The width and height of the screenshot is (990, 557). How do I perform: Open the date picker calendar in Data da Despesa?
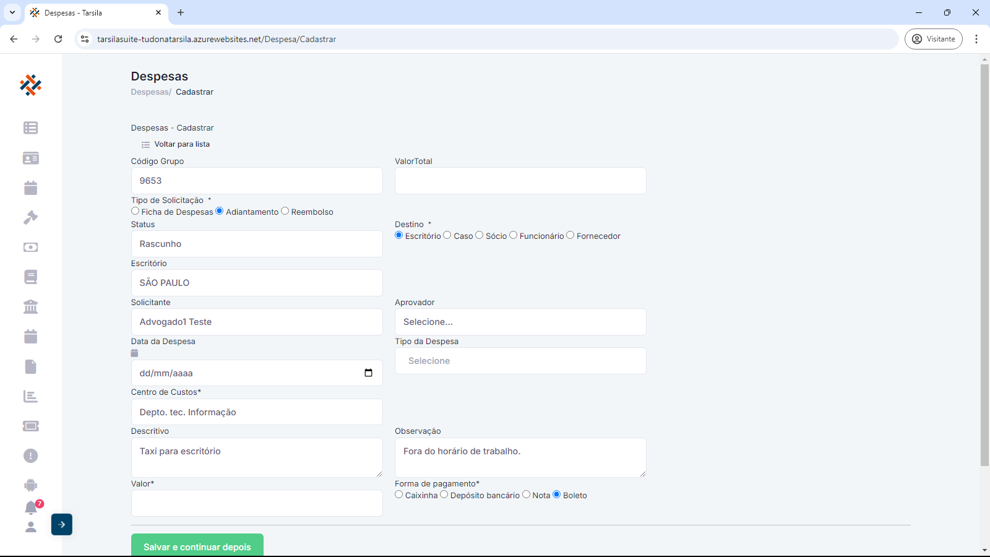coord(368,373)
